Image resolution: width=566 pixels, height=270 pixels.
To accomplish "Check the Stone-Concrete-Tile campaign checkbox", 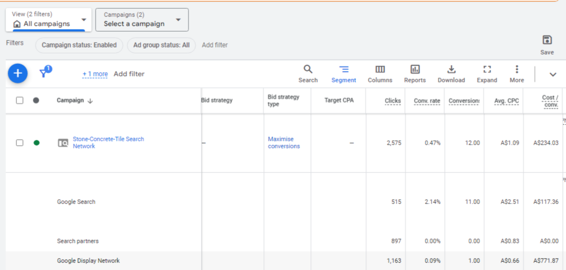I will click(20, 142).
